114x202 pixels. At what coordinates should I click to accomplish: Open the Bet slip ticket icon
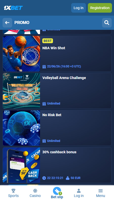click(57, 191)
